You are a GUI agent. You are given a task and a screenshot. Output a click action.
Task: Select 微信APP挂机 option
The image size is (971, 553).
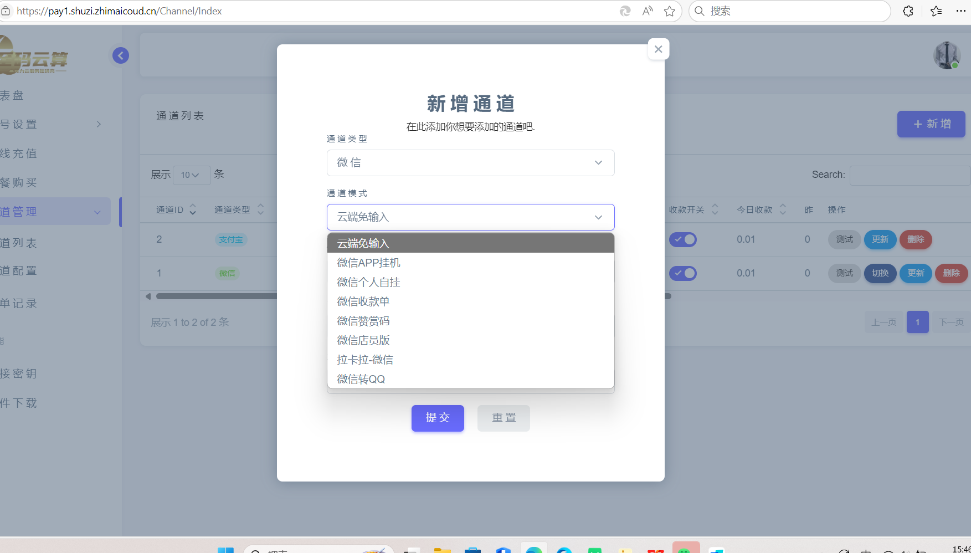click(x=470, y=263)
